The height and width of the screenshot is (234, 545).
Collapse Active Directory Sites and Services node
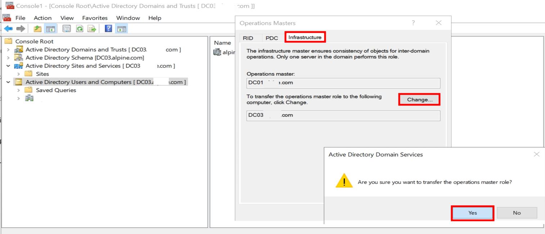coord(8,66)
